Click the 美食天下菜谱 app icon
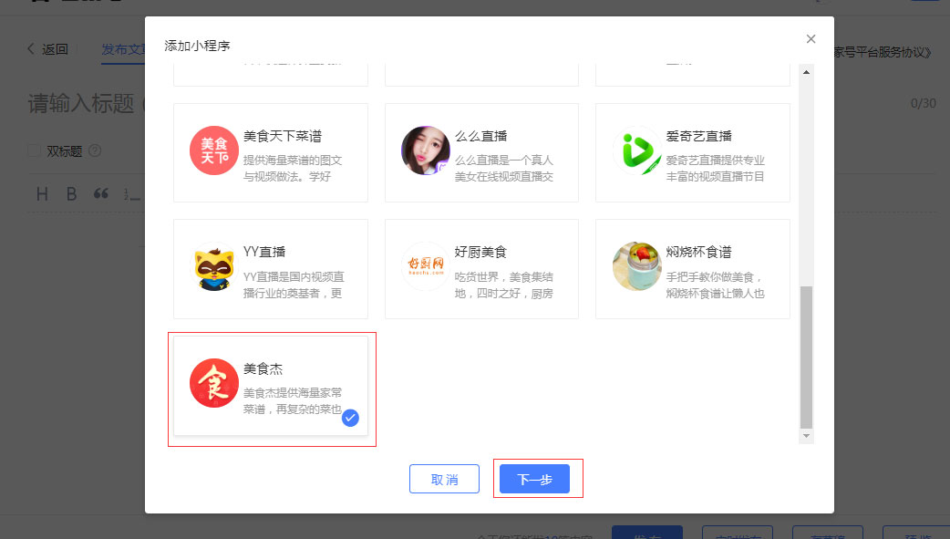This screenshot has height=539, width=950. coord(214,150)
